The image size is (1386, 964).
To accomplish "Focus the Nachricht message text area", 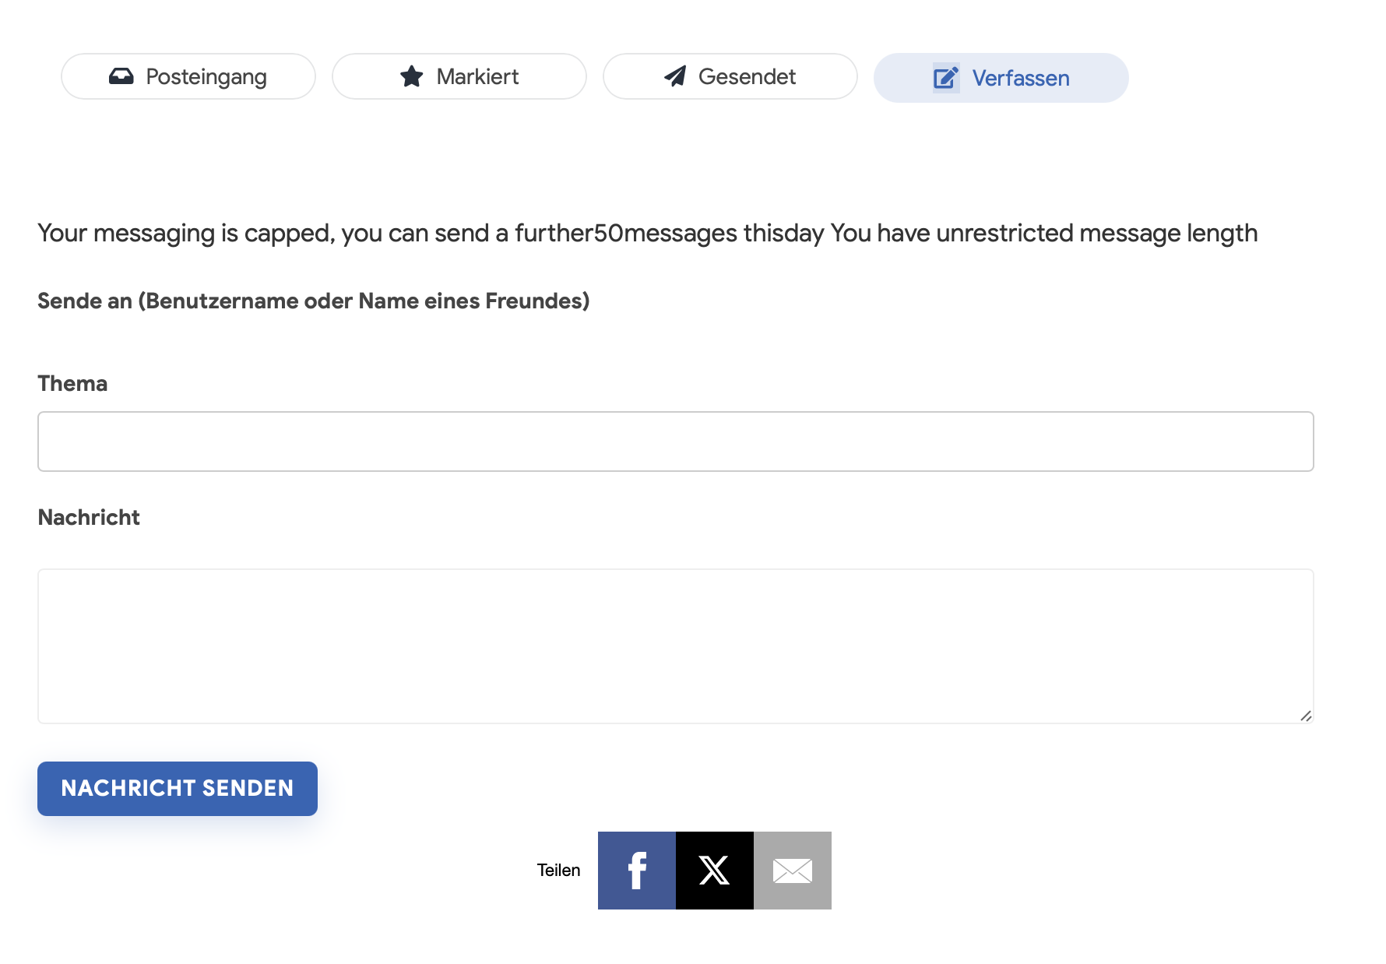I will click(x=676, y=646).
